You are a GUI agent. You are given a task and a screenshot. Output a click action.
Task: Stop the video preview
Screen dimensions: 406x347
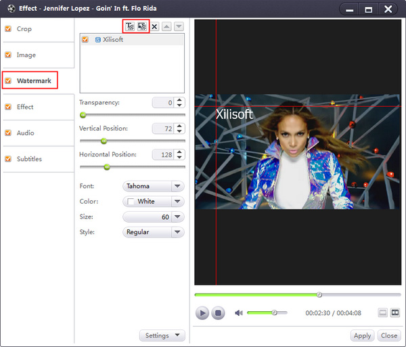[218, 313]
